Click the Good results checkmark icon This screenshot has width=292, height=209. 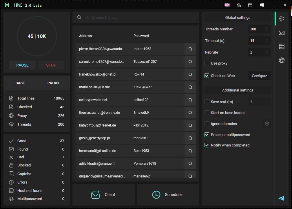pos(11,141)
